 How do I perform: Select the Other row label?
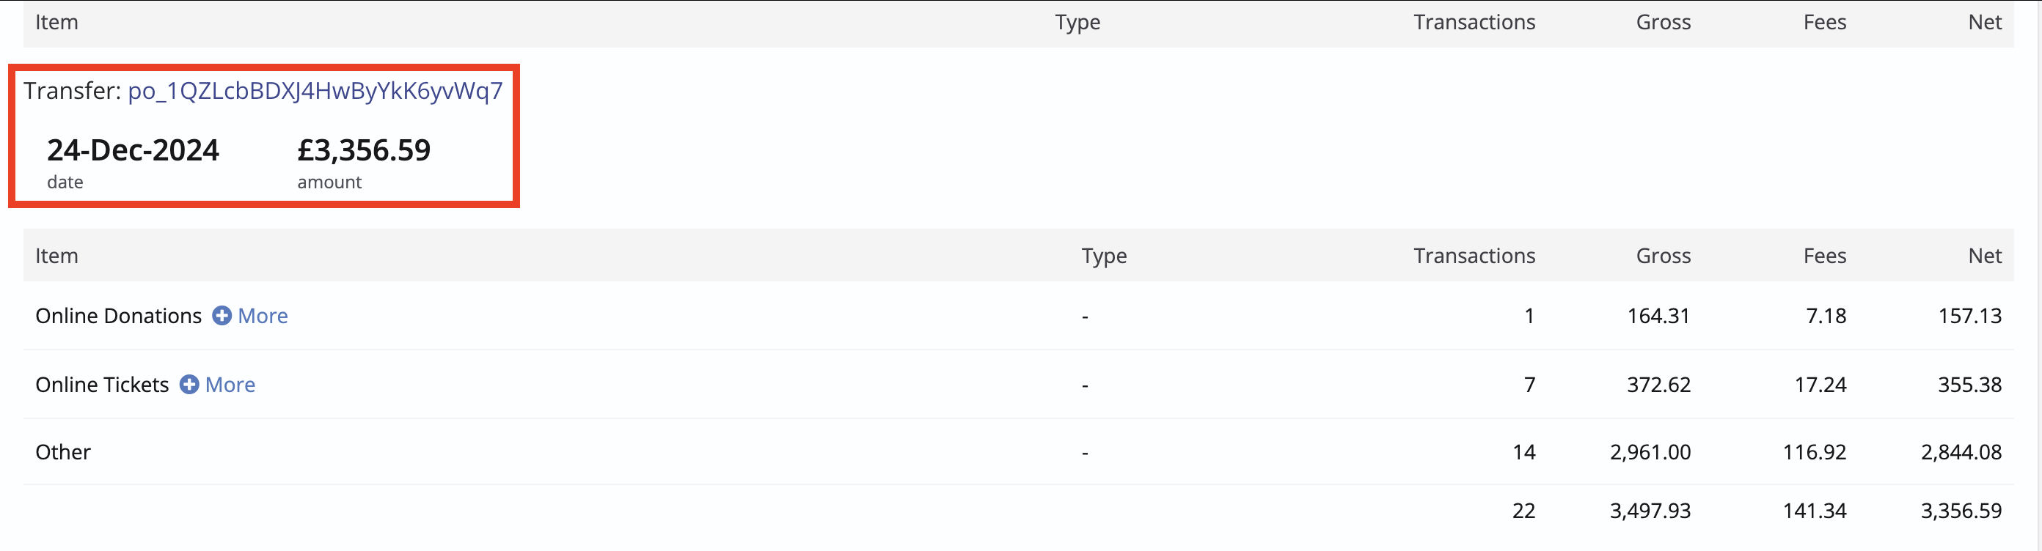click(62, 452)
